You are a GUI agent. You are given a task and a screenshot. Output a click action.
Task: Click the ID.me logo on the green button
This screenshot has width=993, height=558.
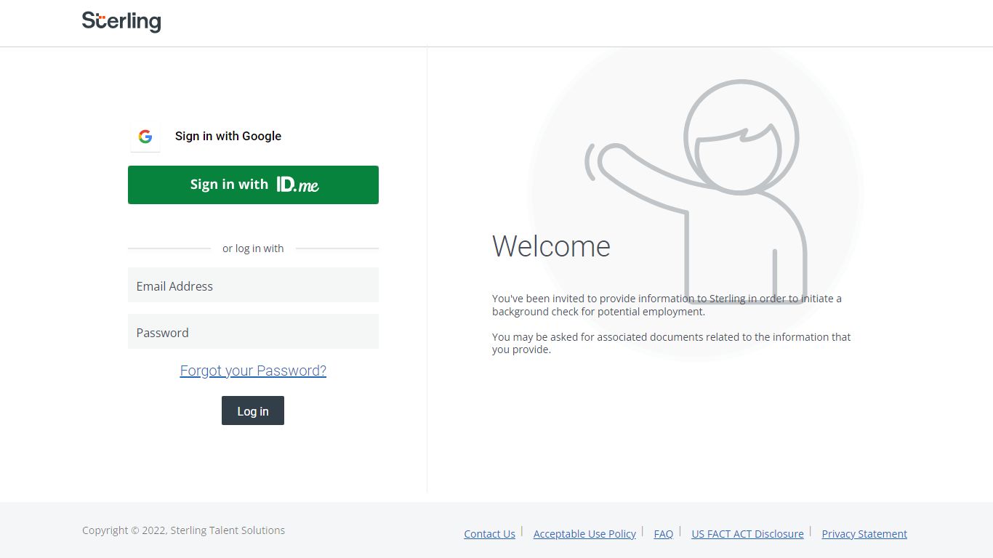click(x=297, y=185)
